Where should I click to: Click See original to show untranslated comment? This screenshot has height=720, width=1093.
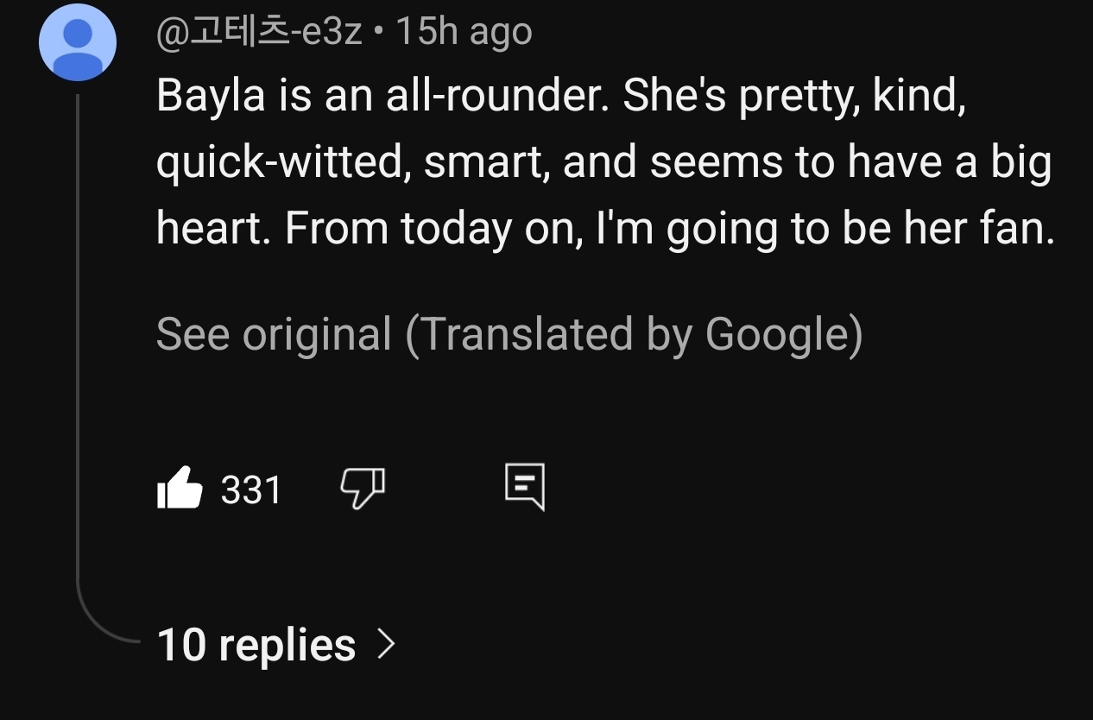(x=274, y=335)
